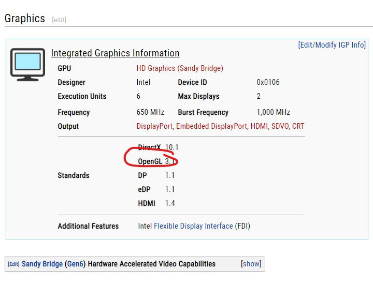This screenshot has width=373, height=285.
Task: Follow the Embedded DisplayPort link
Action: click(211, 126)
